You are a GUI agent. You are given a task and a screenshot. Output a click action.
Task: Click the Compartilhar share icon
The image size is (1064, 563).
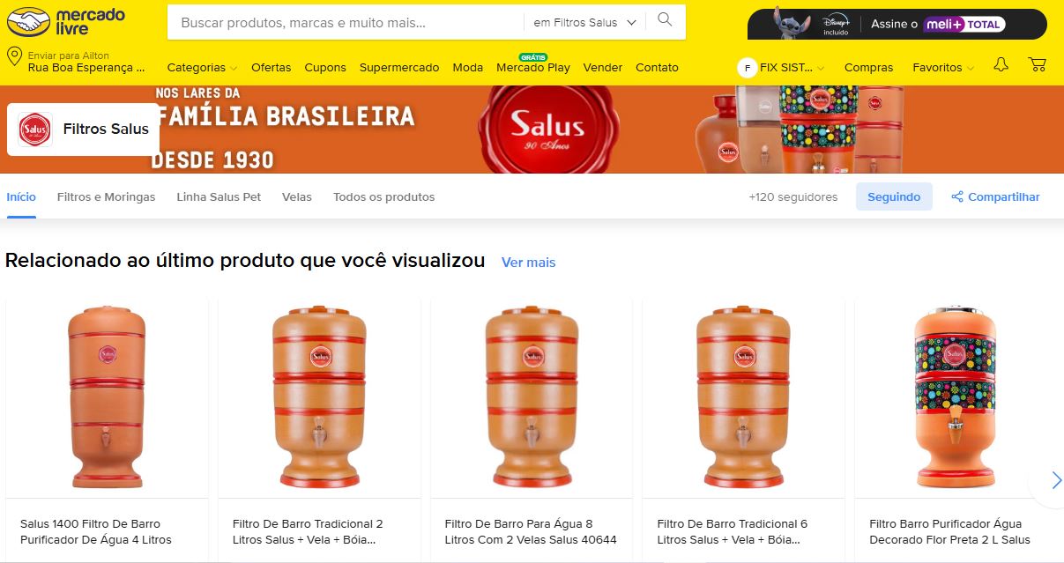click(x=957, y=197)
